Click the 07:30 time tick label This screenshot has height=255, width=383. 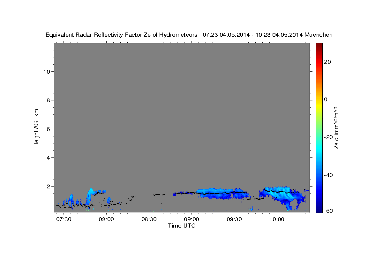(64, 220)
